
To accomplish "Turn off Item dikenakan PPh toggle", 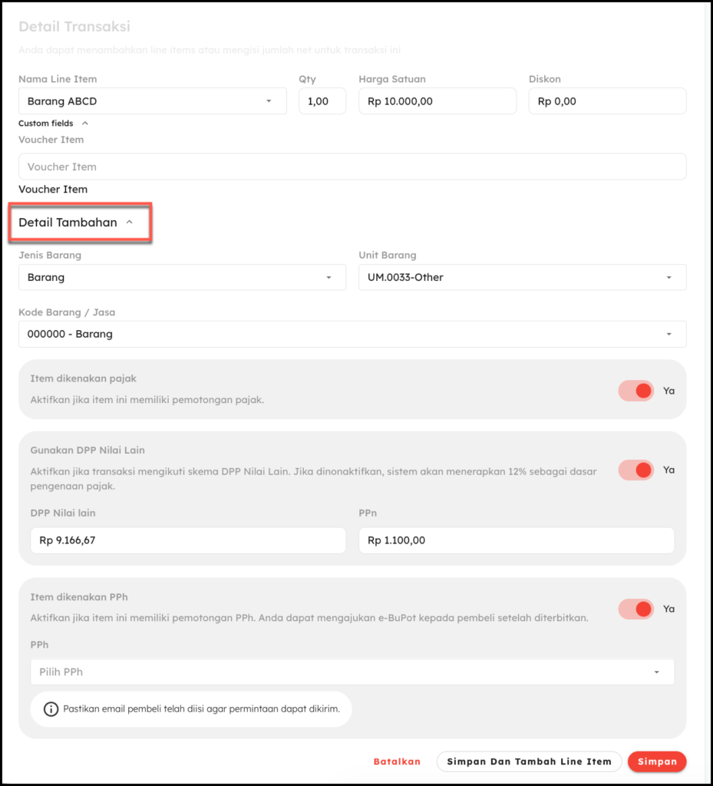I will click(x=636, y=609).
